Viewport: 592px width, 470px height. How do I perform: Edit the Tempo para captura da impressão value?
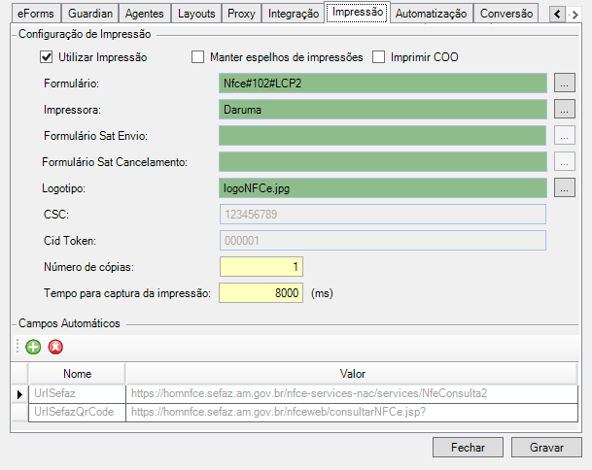point(261,292)
